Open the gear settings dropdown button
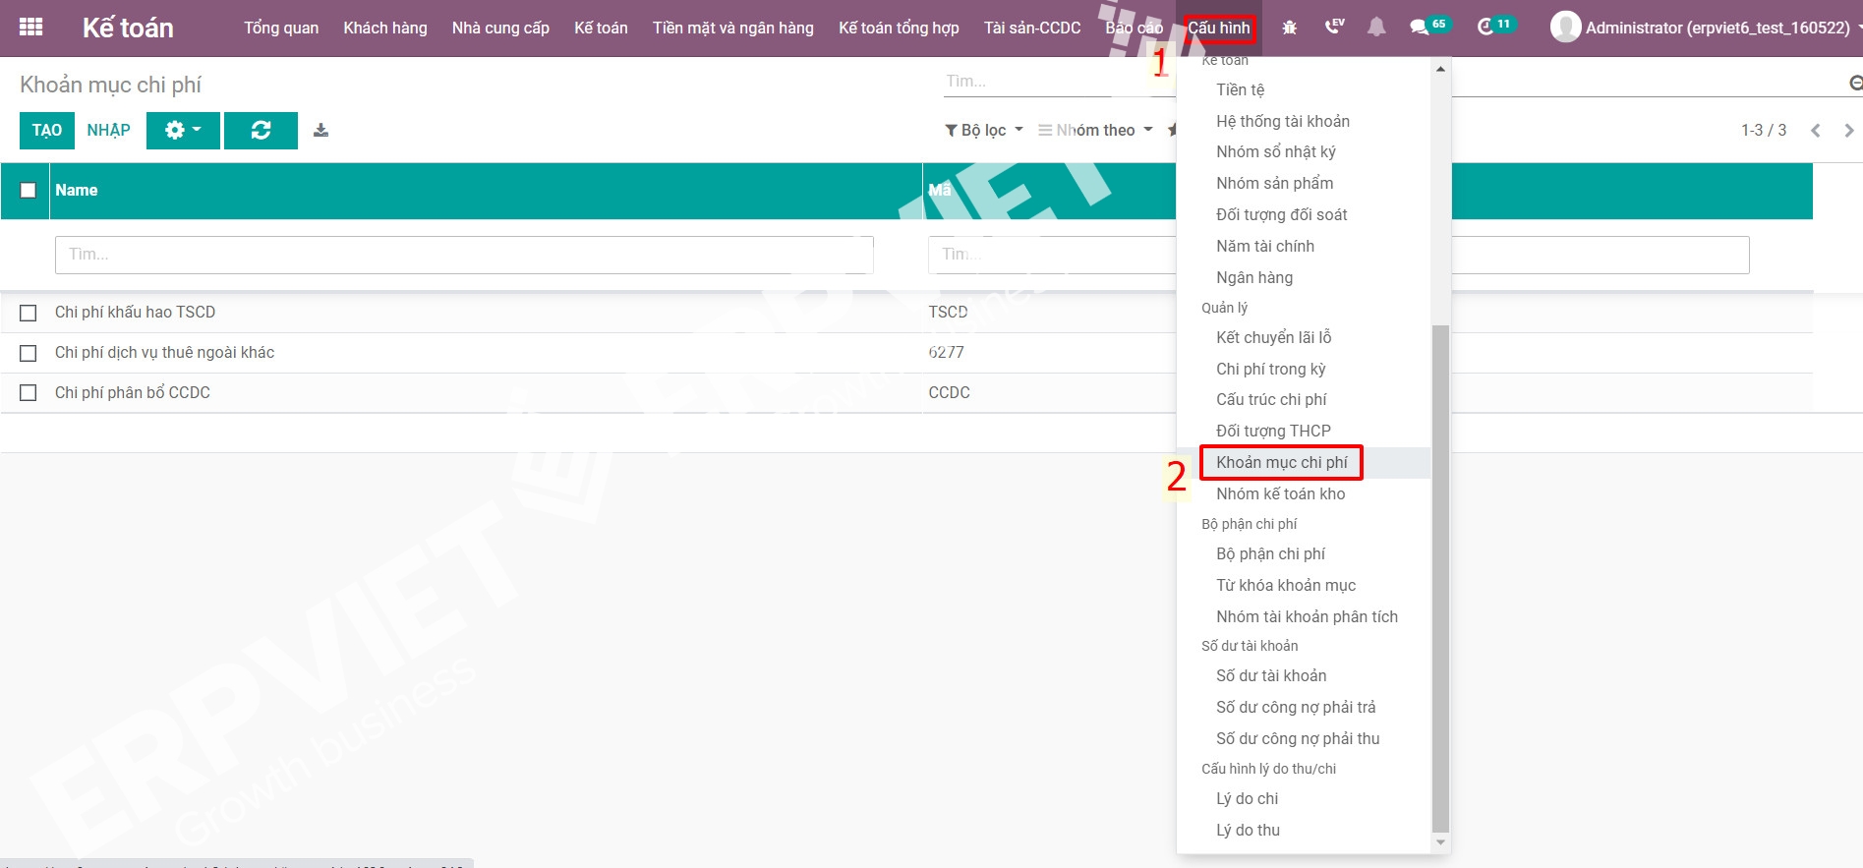Image resolution: width=1863 pixels, height=868 pixels. [x=182, y=131]
